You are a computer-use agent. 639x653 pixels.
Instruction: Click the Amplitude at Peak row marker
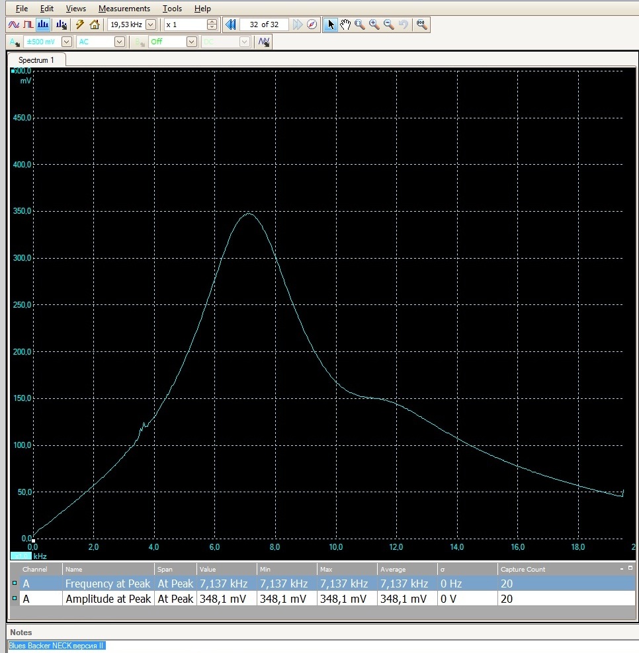(x=15, y=598)
